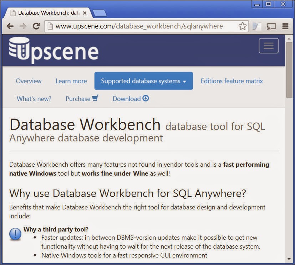
Task: Click the browser forward arrow
Action: [x=22, y=26]
